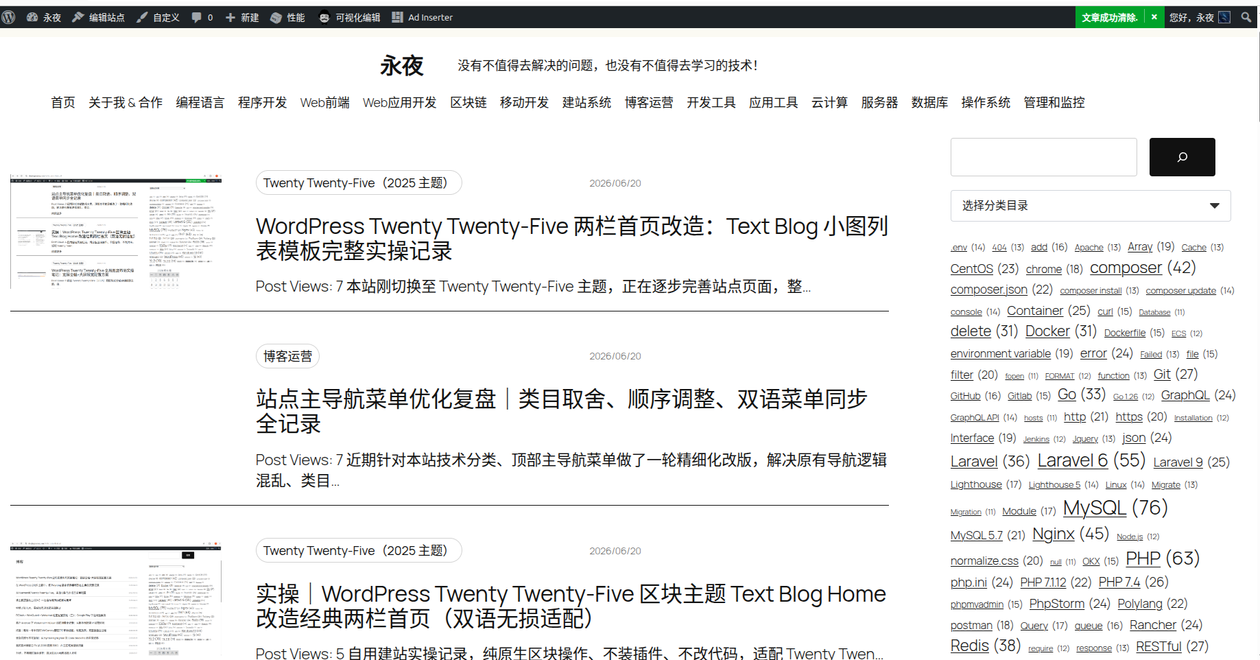Dismiss the 文章成功清除 notification
This screenshot has height=660, width=1260.
(x=1154, y=17)
